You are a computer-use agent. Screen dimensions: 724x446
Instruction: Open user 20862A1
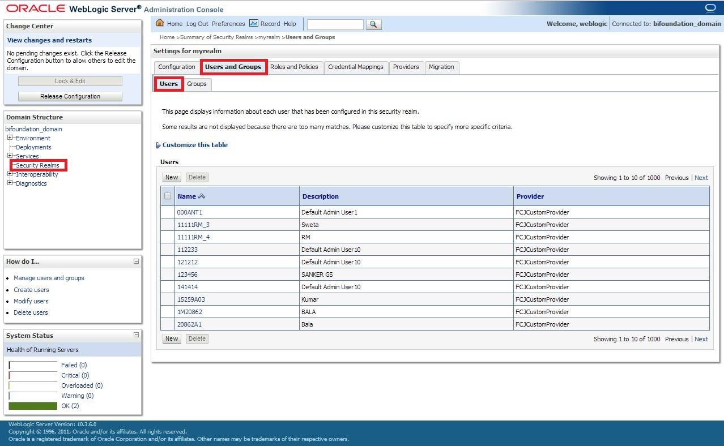point(189,324)
